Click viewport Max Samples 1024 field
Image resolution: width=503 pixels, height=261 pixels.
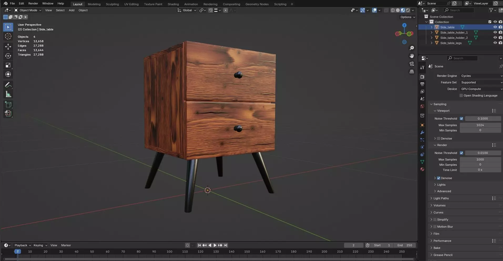pos(480,125)
